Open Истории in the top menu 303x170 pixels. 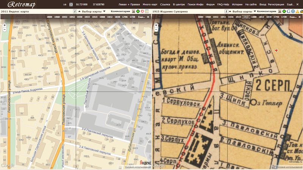pyautogui.click(x=237, y=4)
